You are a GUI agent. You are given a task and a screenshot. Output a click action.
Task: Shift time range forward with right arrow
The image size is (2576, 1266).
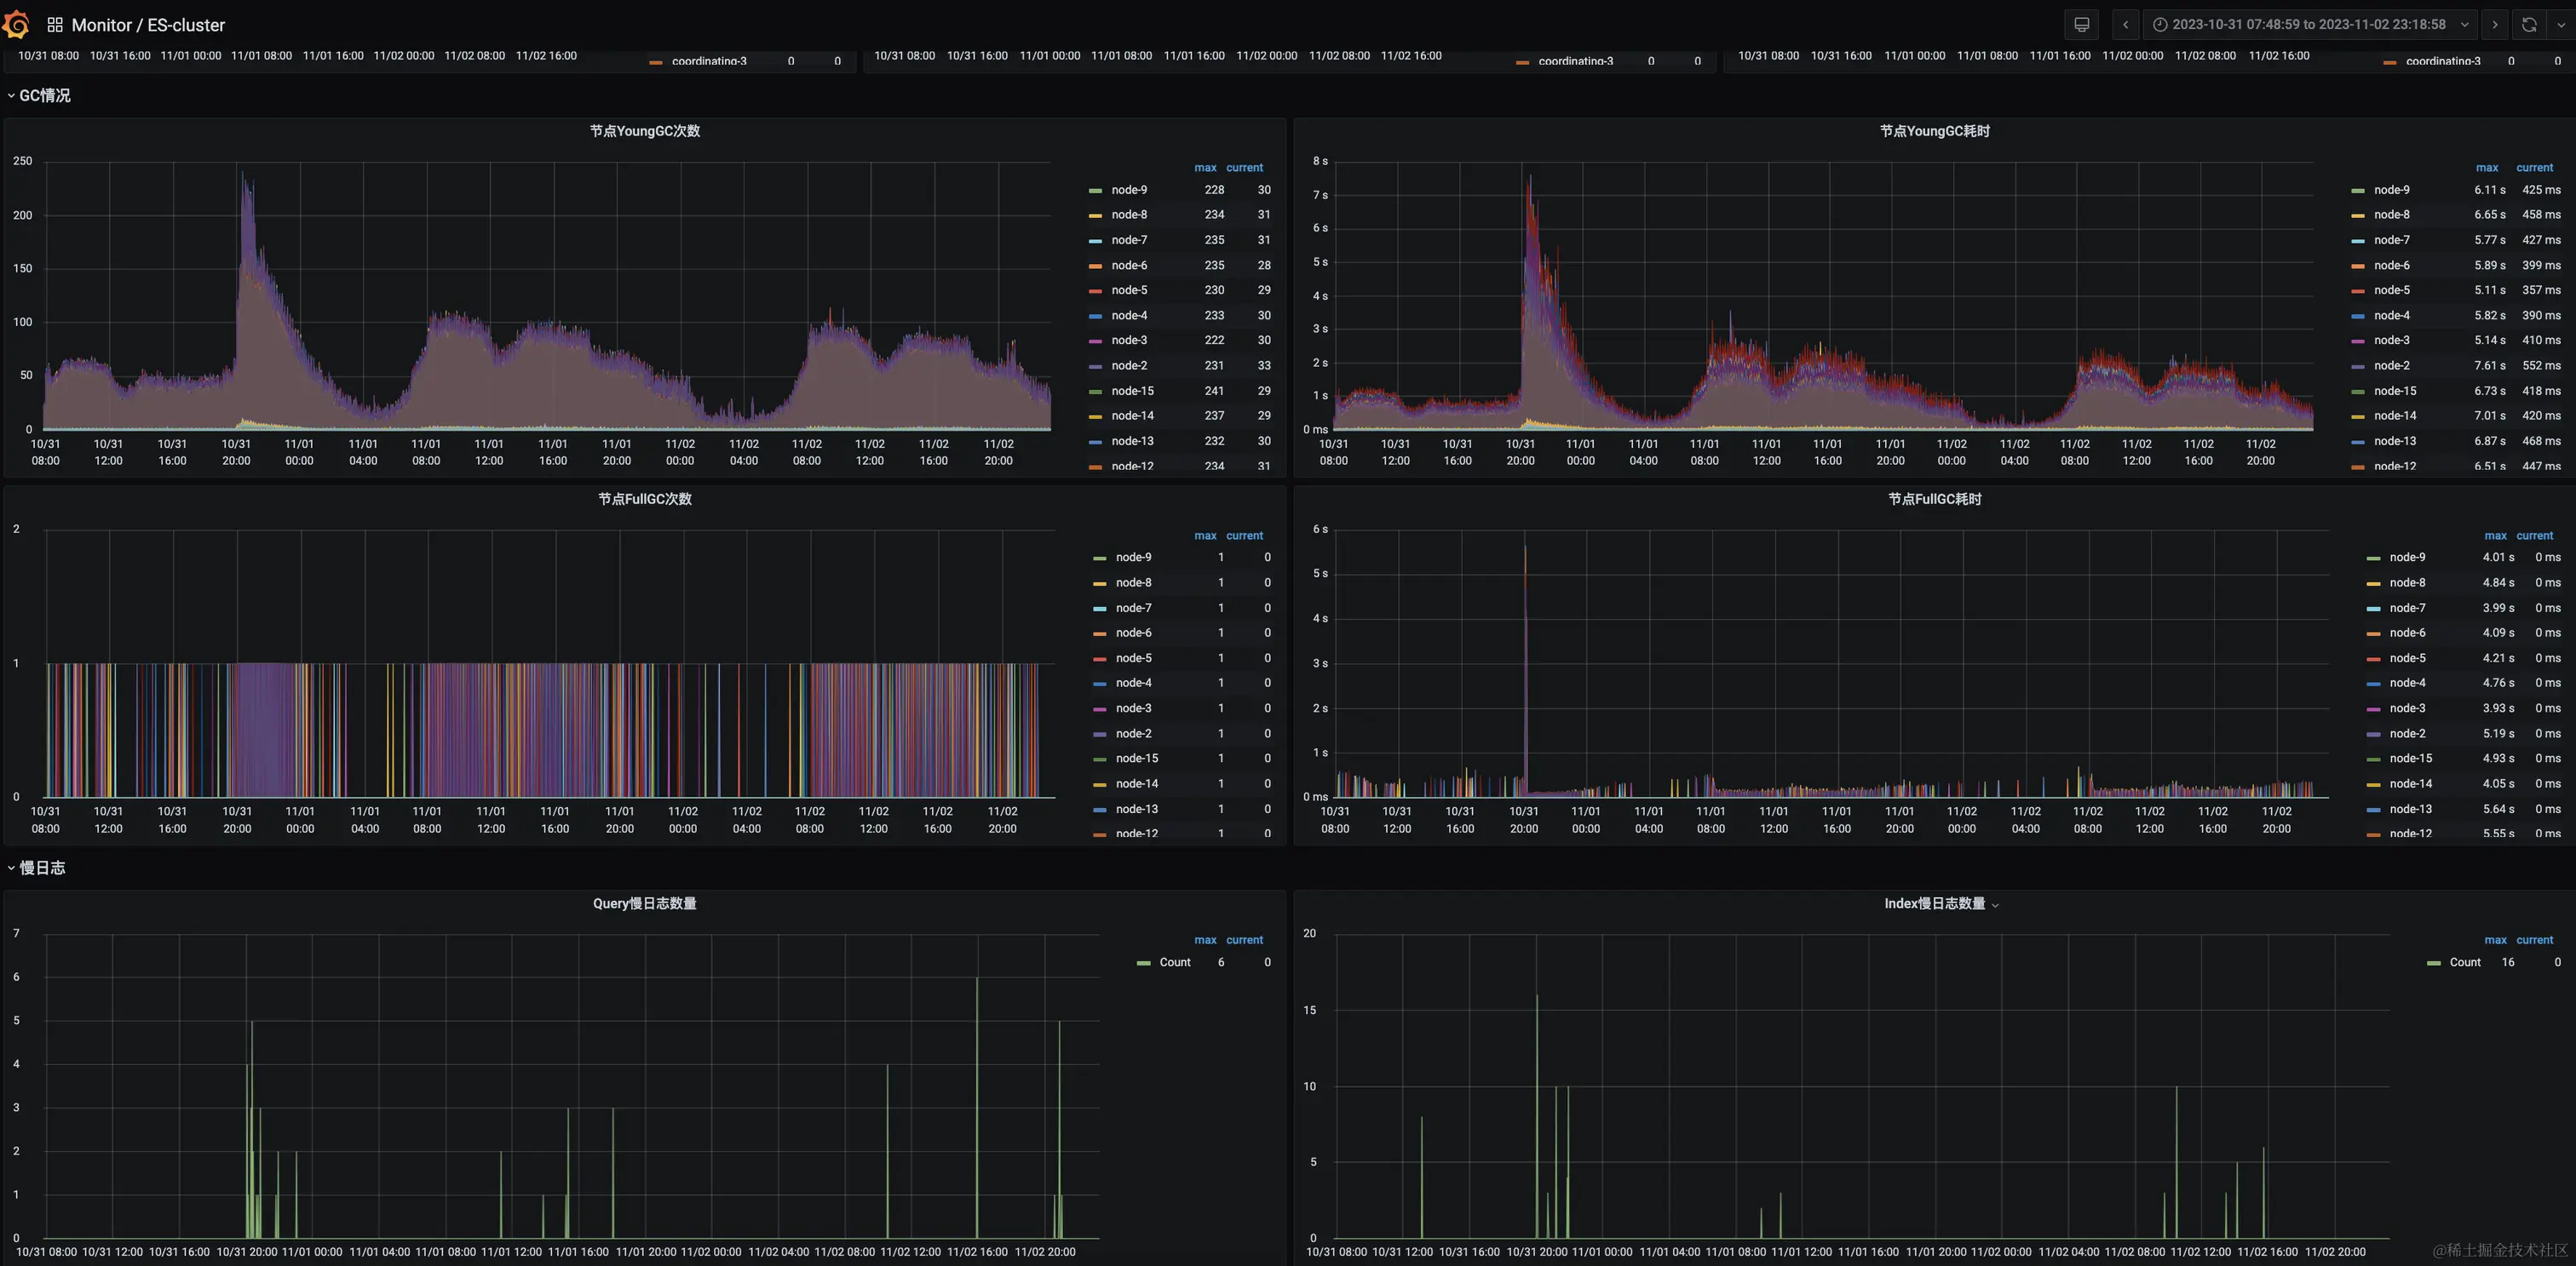(2495, 25)
